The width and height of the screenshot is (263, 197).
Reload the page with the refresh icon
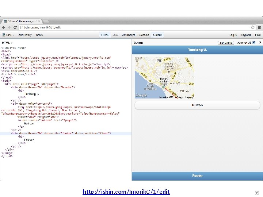(x=15, y=27)
